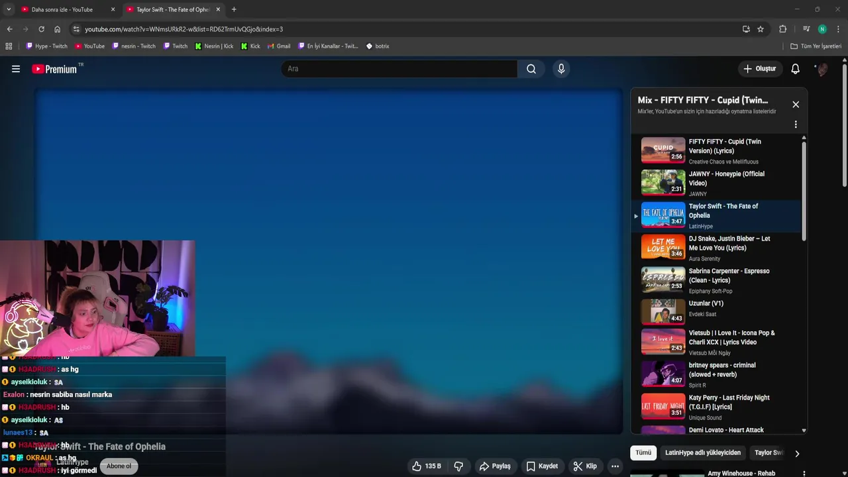The width and height of the screenshot is (848, 477).
Task: Close the Daha sonra izle tab
Action: click(113, 9)
